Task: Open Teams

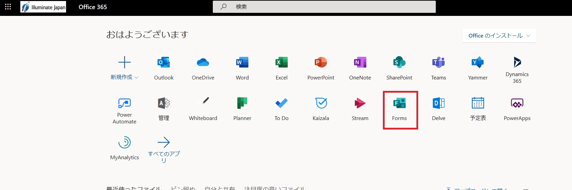Action: [438, 68]
